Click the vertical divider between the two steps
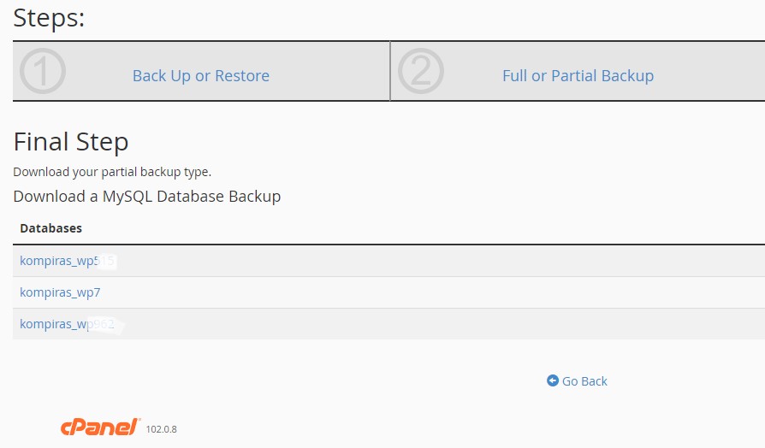This screenshot has height=448, width=765. click(x=390, y=71)
